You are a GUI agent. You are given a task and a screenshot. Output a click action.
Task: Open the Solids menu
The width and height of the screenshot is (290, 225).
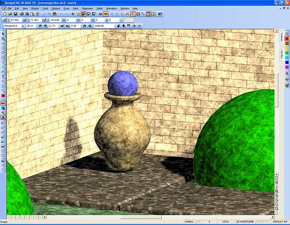point(99,9)
